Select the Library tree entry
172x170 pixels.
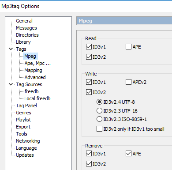pos(23,42)
